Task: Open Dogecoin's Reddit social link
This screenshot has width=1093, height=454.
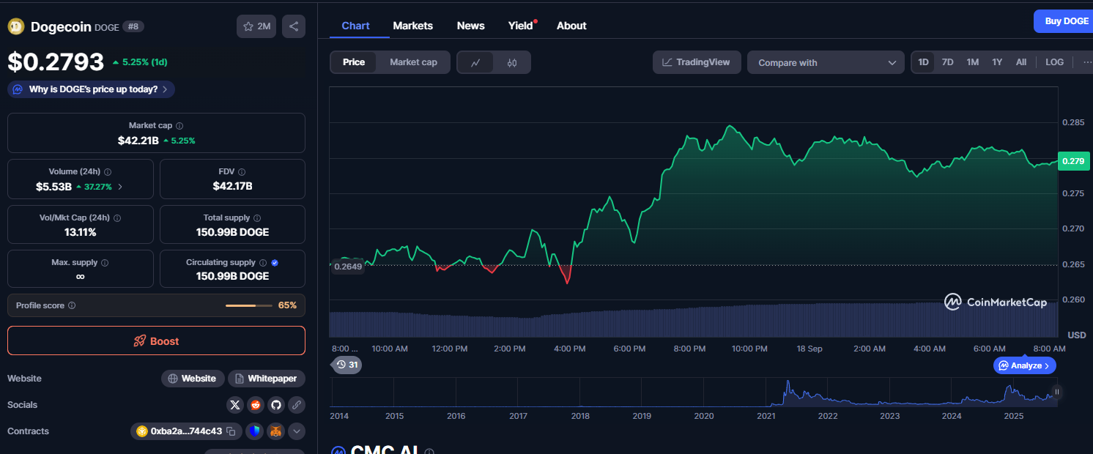Action: [x=255, y=404]
